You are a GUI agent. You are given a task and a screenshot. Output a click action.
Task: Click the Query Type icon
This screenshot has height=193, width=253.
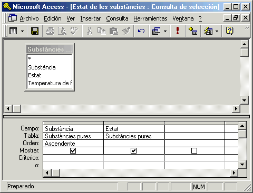tap(156, 31)
